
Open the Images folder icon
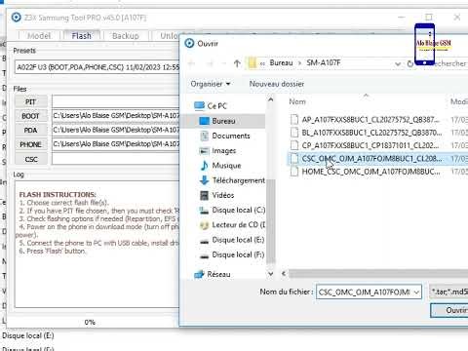point(204,151)
